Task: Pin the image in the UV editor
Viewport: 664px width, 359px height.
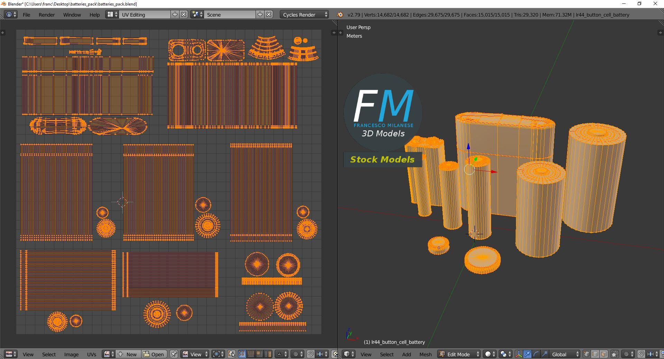Action: [174, 354]
